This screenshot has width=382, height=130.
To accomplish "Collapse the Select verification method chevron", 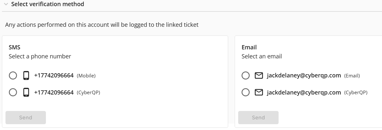I will (x=6, y=4).
